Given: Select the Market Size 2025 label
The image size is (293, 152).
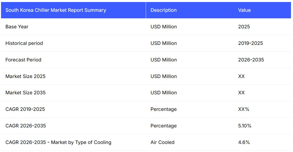Looking at the screenshot, I should pyautogui.click(x=25, y=77).
